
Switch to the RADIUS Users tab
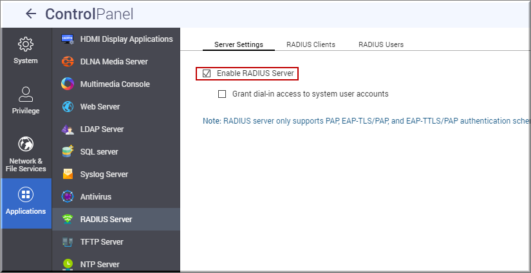pos(380,44)
